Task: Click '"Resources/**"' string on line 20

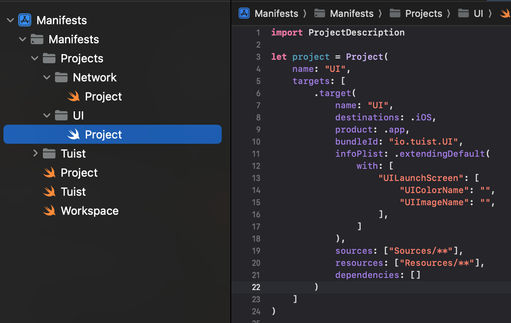Action: [x=437, y=263]
